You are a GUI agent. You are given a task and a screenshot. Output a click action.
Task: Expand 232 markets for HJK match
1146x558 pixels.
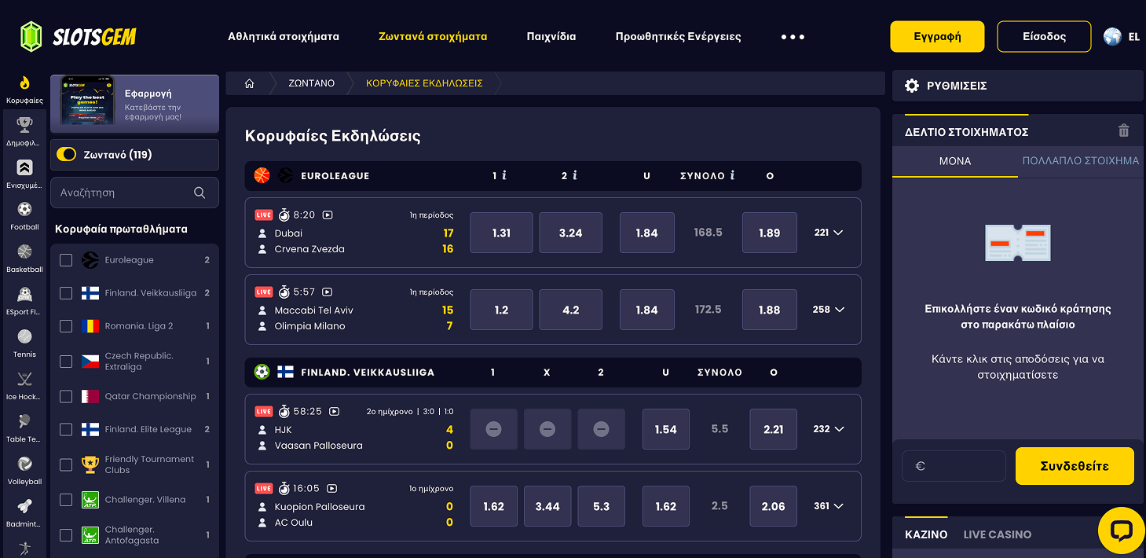[x=829, y=429]
